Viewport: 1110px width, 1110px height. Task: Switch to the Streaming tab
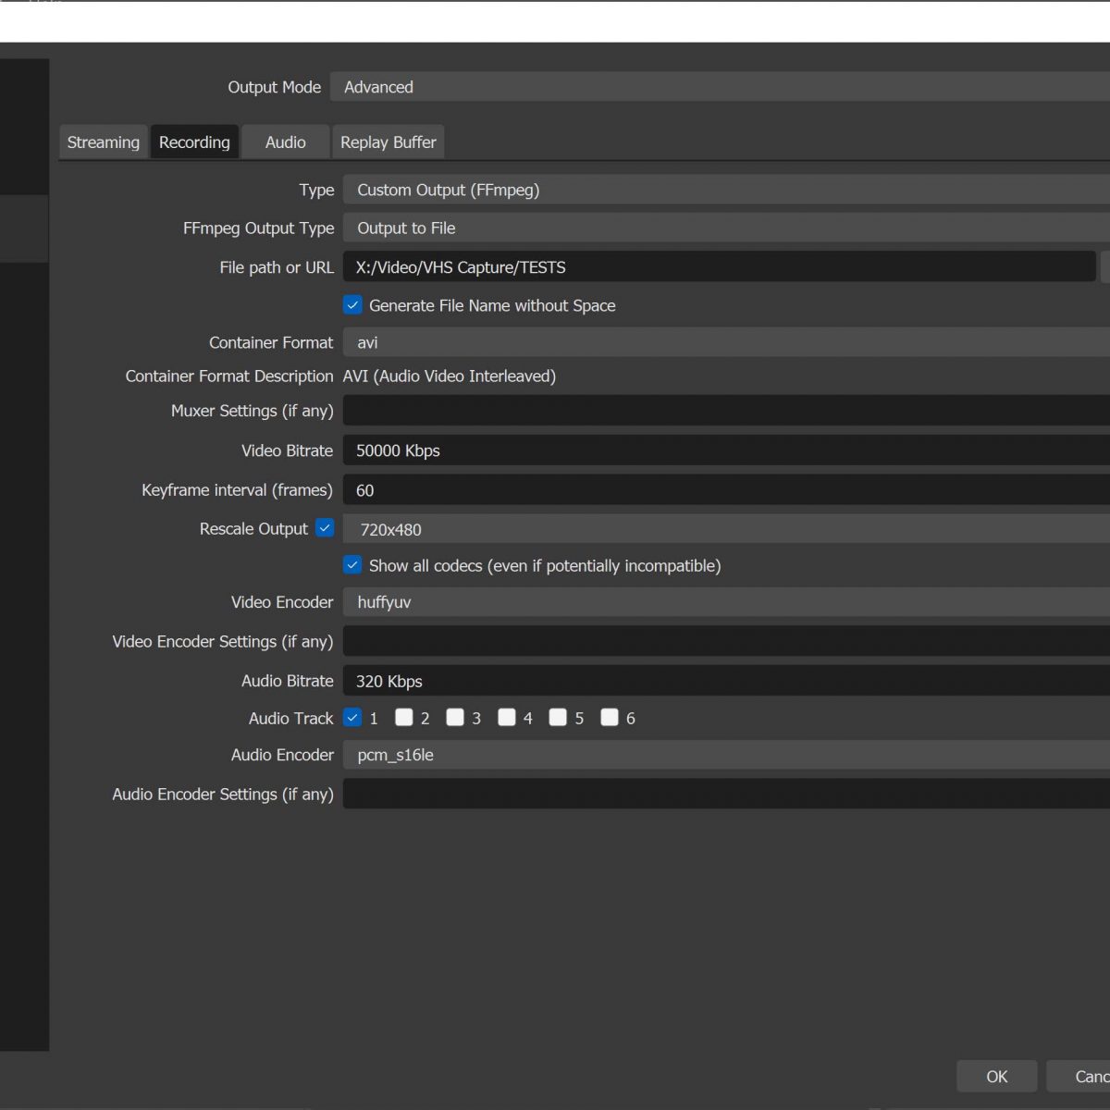(x=103, y=142)
